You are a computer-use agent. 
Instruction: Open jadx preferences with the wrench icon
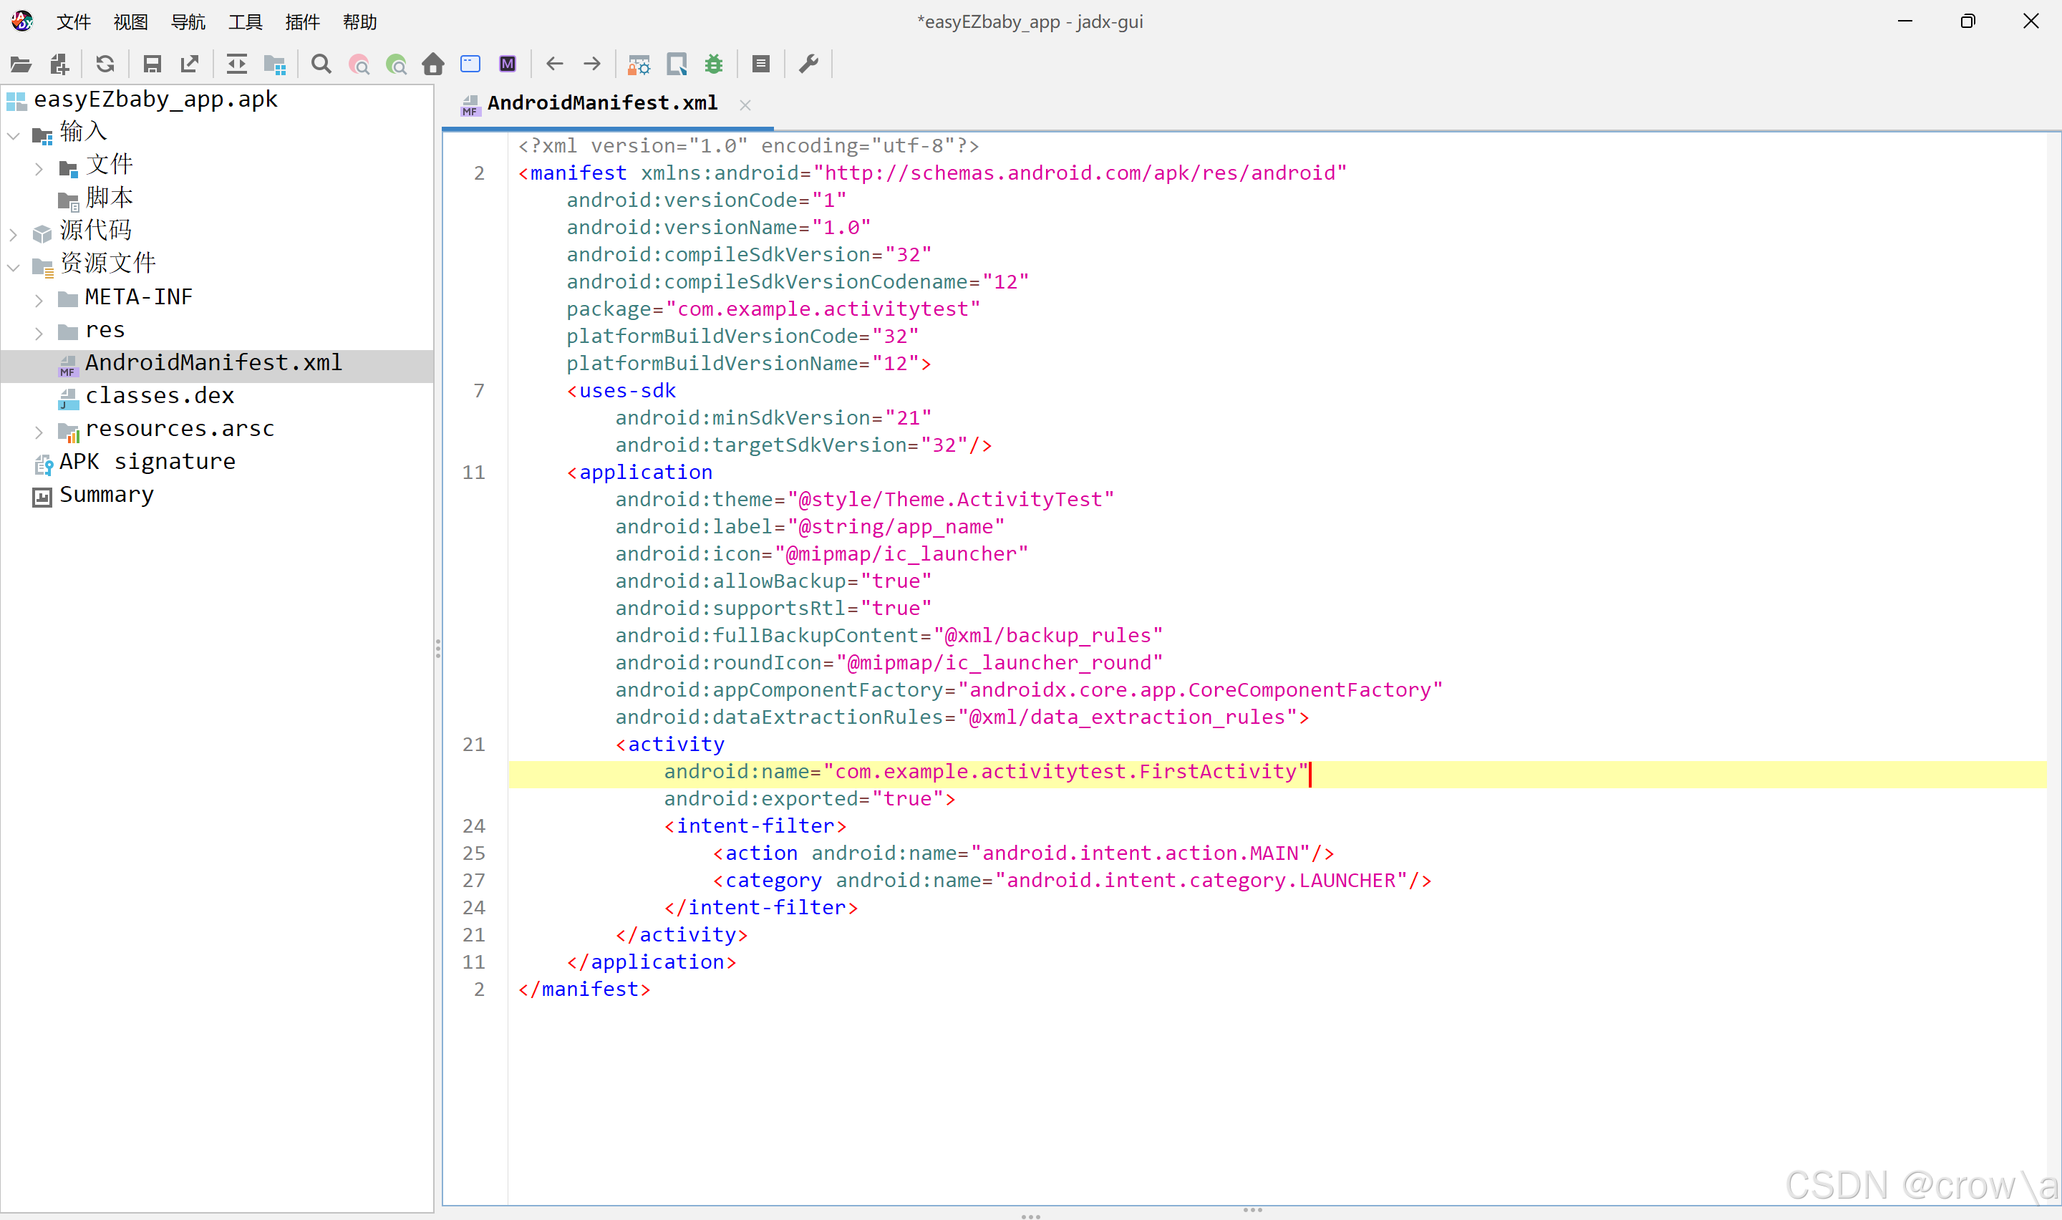point(808,64)
